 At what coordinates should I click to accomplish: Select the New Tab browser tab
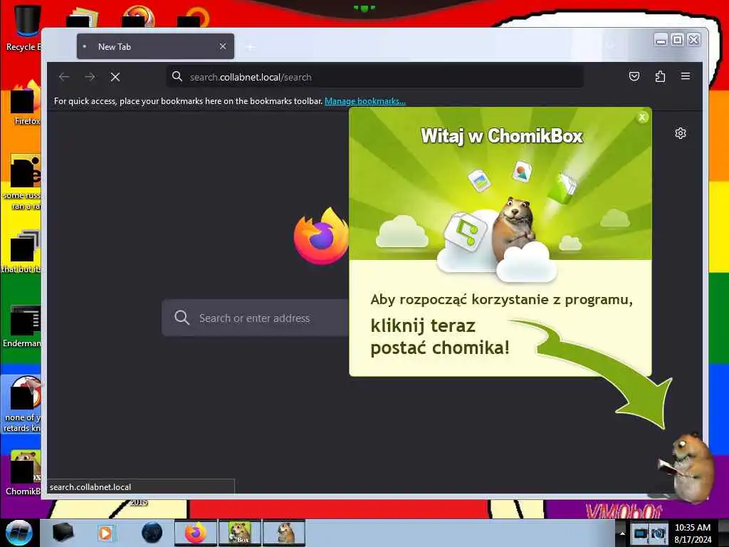155,46
